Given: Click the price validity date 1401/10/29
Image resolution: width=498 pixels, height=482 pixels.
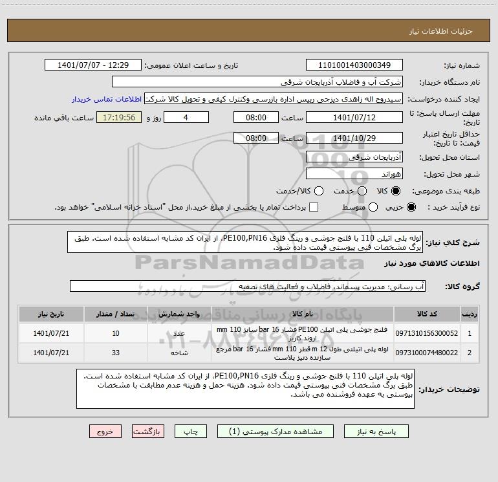Looking at the screenshot, I should [354, 138].
